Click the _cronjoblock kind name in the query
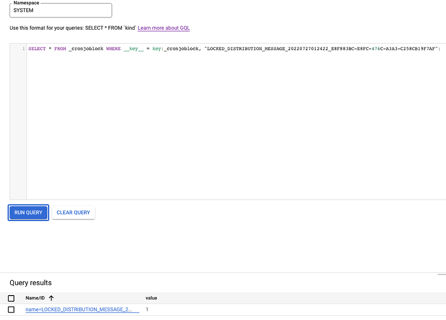This screenshot has width=446, height=320. 87,48
